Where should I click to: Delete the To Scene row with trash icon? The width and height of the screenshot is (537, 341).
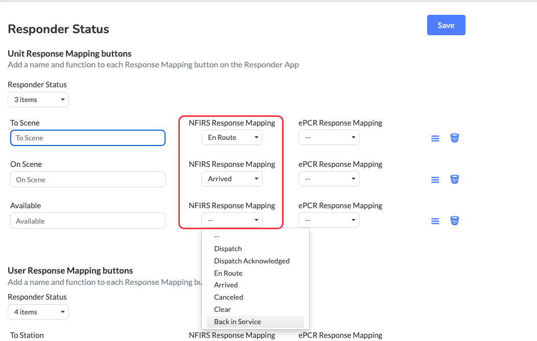pos(454,138)
